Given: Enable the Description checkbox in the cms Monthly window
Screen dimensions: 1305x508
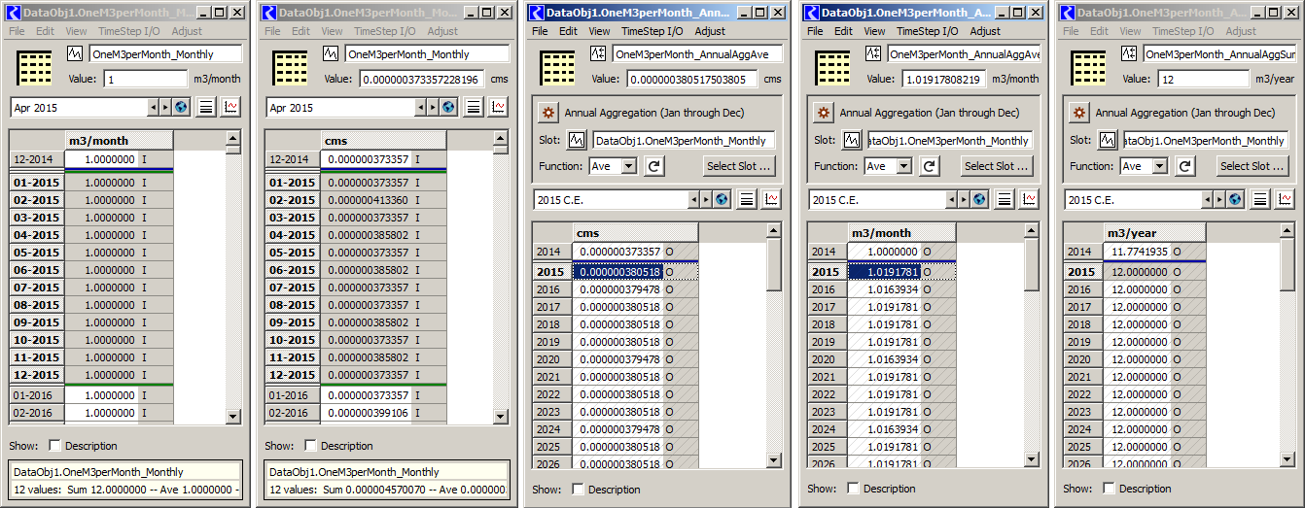Looking at the screenshot, I should point(311,446).
